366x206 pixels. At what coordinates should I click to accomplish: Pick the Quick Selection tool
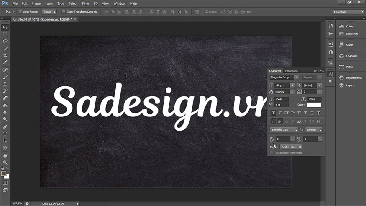[5, 48]
